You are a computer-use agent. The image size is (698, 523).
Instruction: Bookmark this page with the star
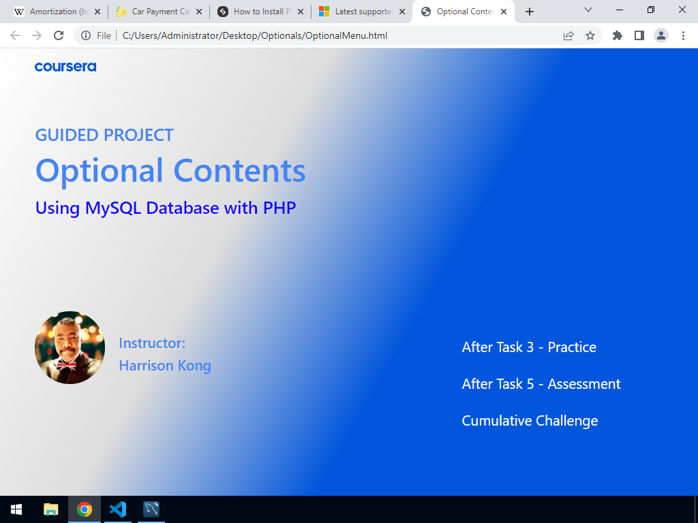(590, 35)
